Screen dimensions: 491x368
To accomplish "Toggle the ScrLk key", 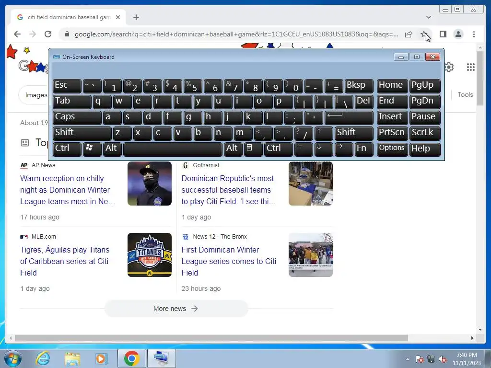I will [x=425, y=133].
